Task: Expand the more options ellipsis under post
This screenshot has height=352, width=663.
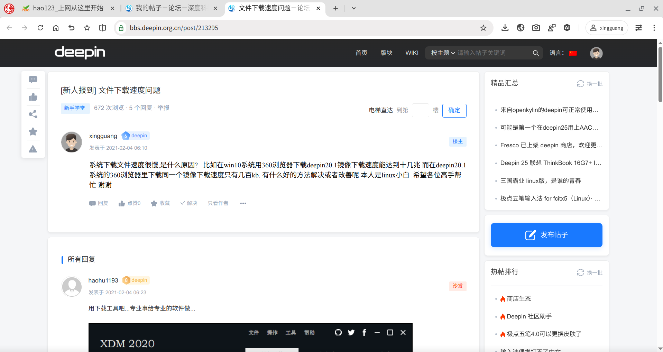Action: click(243, 203)
